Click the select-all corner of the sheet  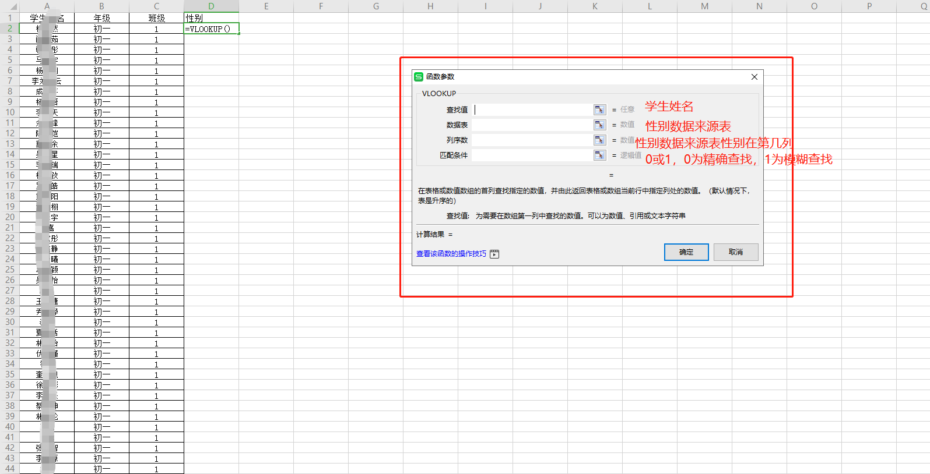9,6
